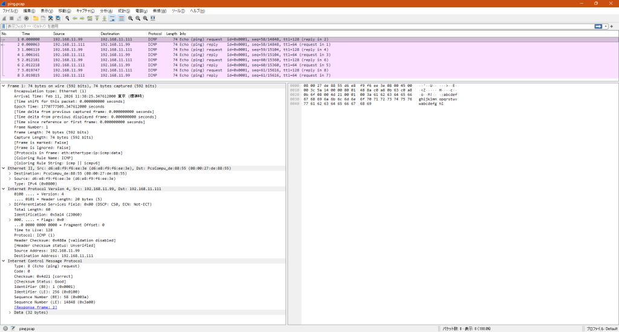619x332 pixels.
Task: Click the display filter bookmark icon
Action: click(x=4, y=27)
